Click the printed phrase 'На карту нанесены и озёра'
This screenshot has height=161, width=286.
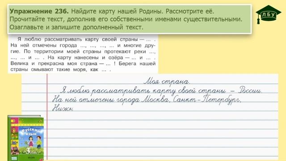tap(85, 58)
